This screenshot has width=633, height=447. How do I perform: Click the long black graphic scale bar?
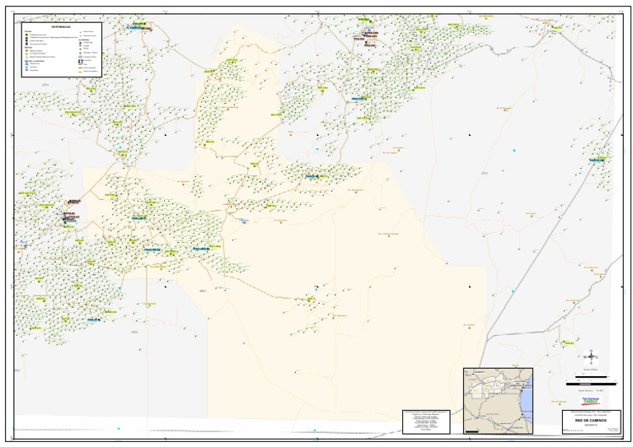point(591,384)
